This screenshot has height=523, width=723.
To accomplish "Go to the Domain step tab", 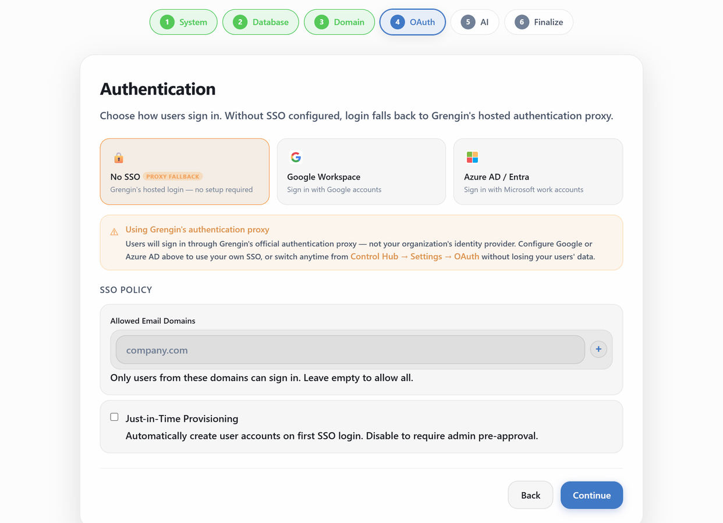I will pyautogui.click(x=339, y=22).
